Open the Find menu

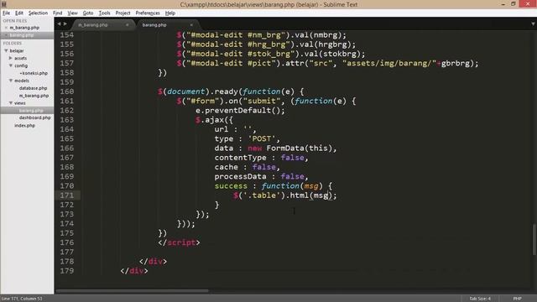click(58, 13)
